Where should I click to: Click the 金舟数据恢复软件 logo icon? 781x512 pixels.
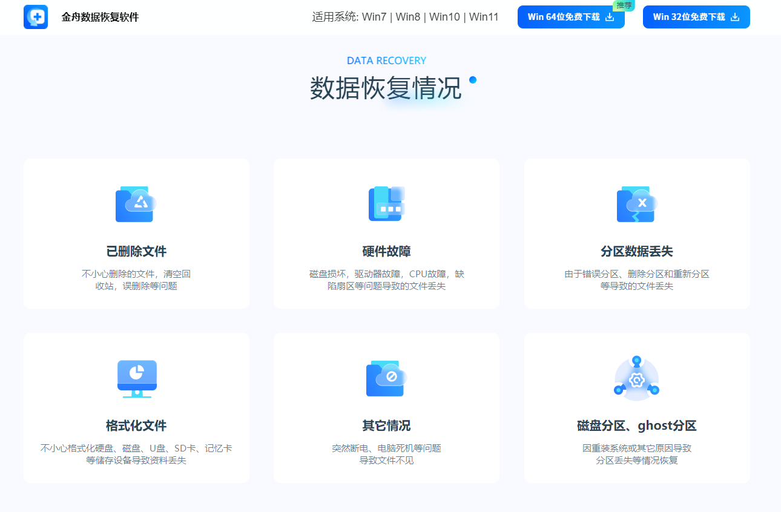(x=36, y=17)
